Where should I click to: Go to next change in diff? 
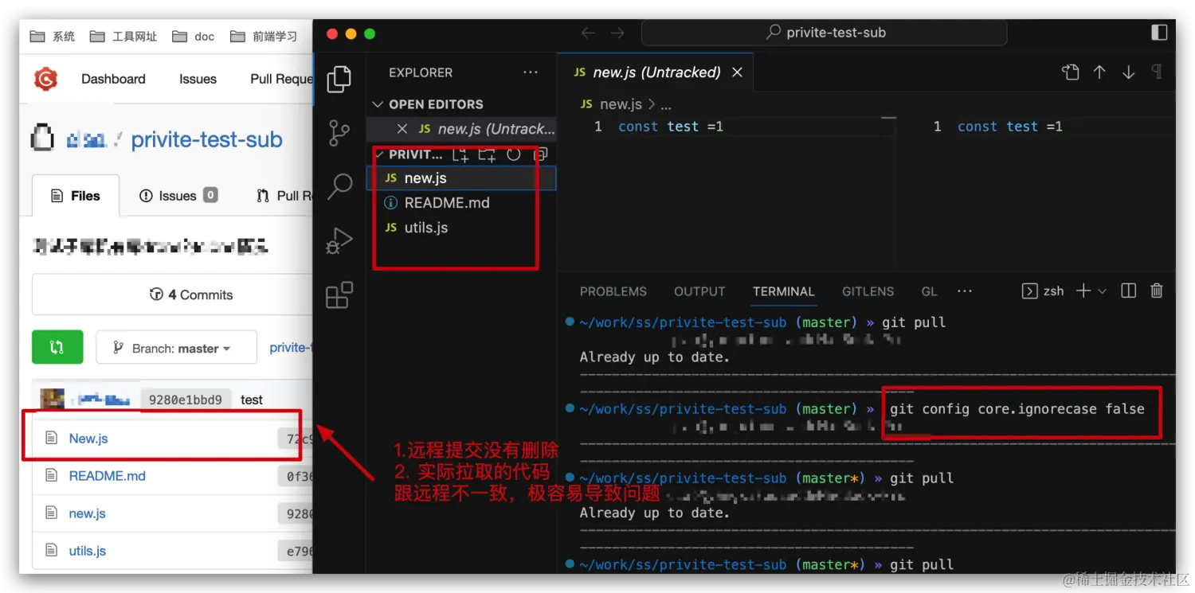click(1128, 72)
